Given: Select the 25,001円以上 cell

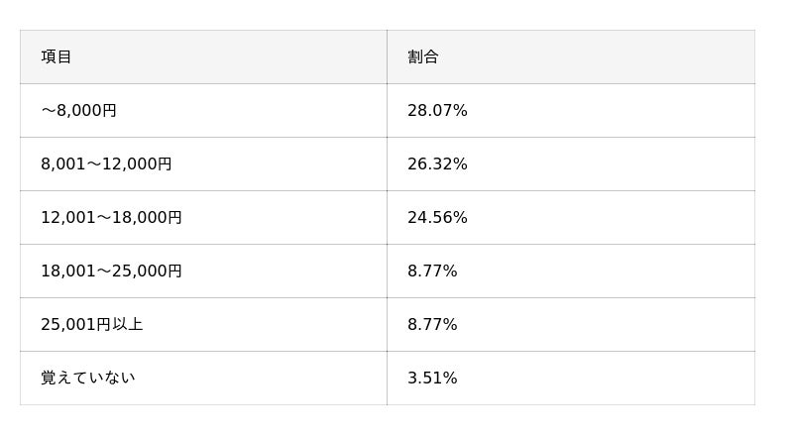Looking at the screenshot, I should [92, 325].
